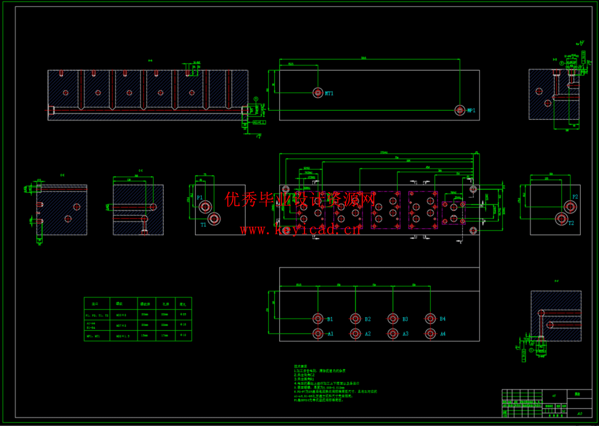Image resolution: width=599 pixels, height=426 pixels.
Task: Click the B3 port circle
Action: [393, 318]
